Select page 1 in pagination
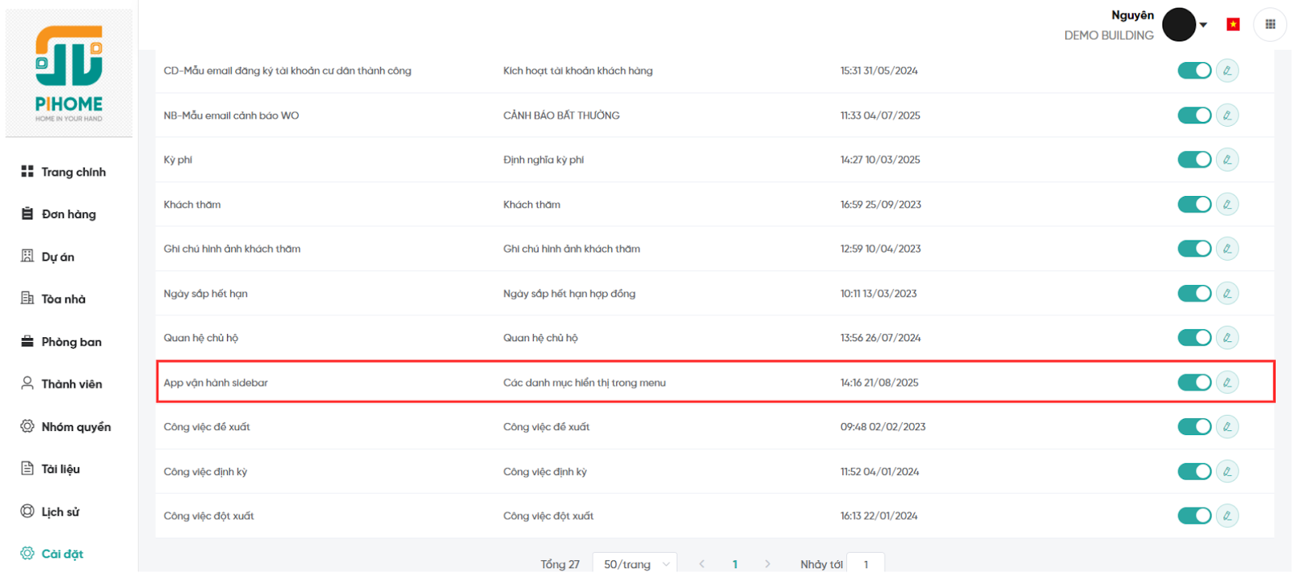This screenshot has width=1292, height=577. (735, 564)
